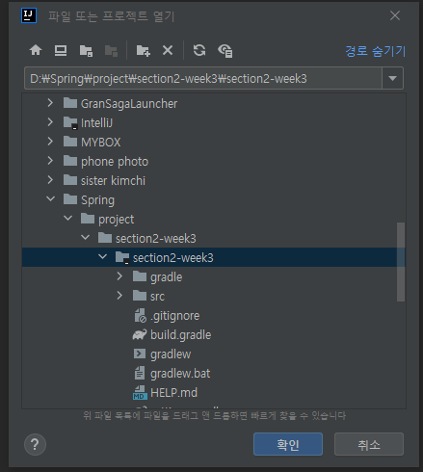Image resolution: width=423 pixels, height=472 pixels.
Task: Select the gradle folder name
Action: (166, 277)
